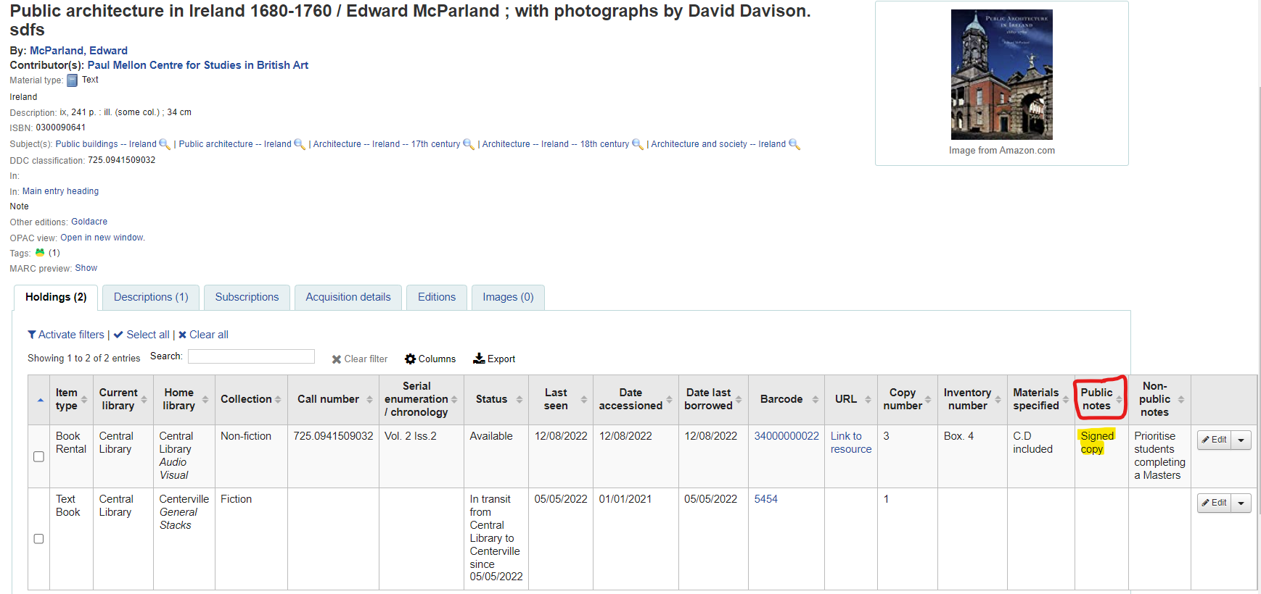Sort by Current library column arrows
This screenshot has width=1261, height=594.
coord(144,399)
